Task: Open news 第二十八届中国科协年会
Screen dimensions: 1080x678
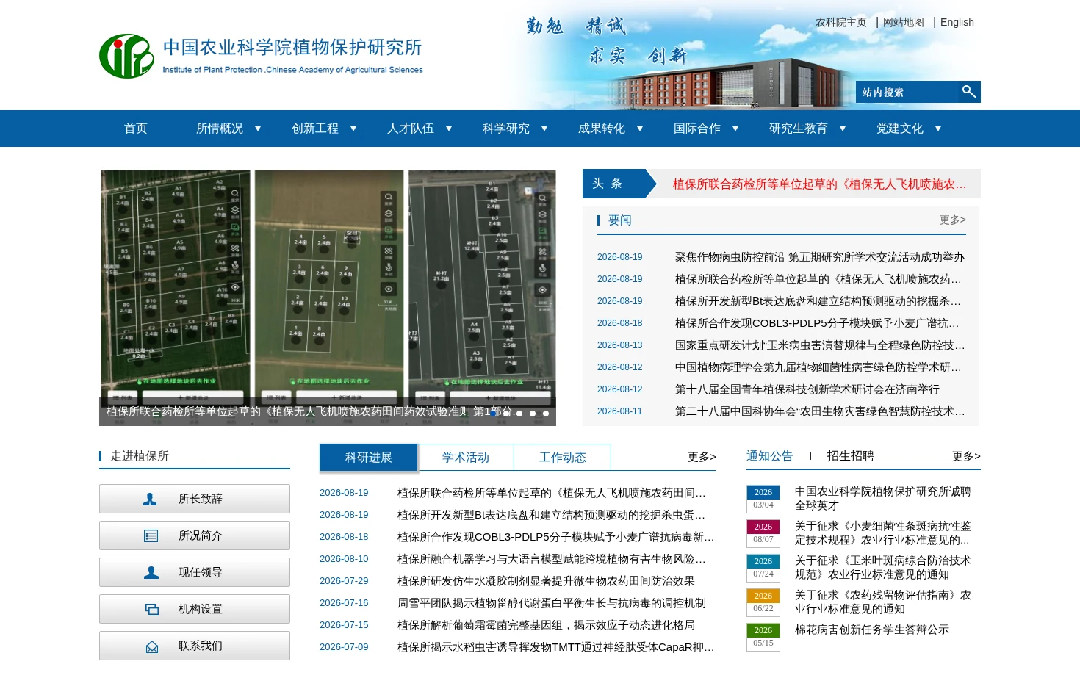Action: 820,411
